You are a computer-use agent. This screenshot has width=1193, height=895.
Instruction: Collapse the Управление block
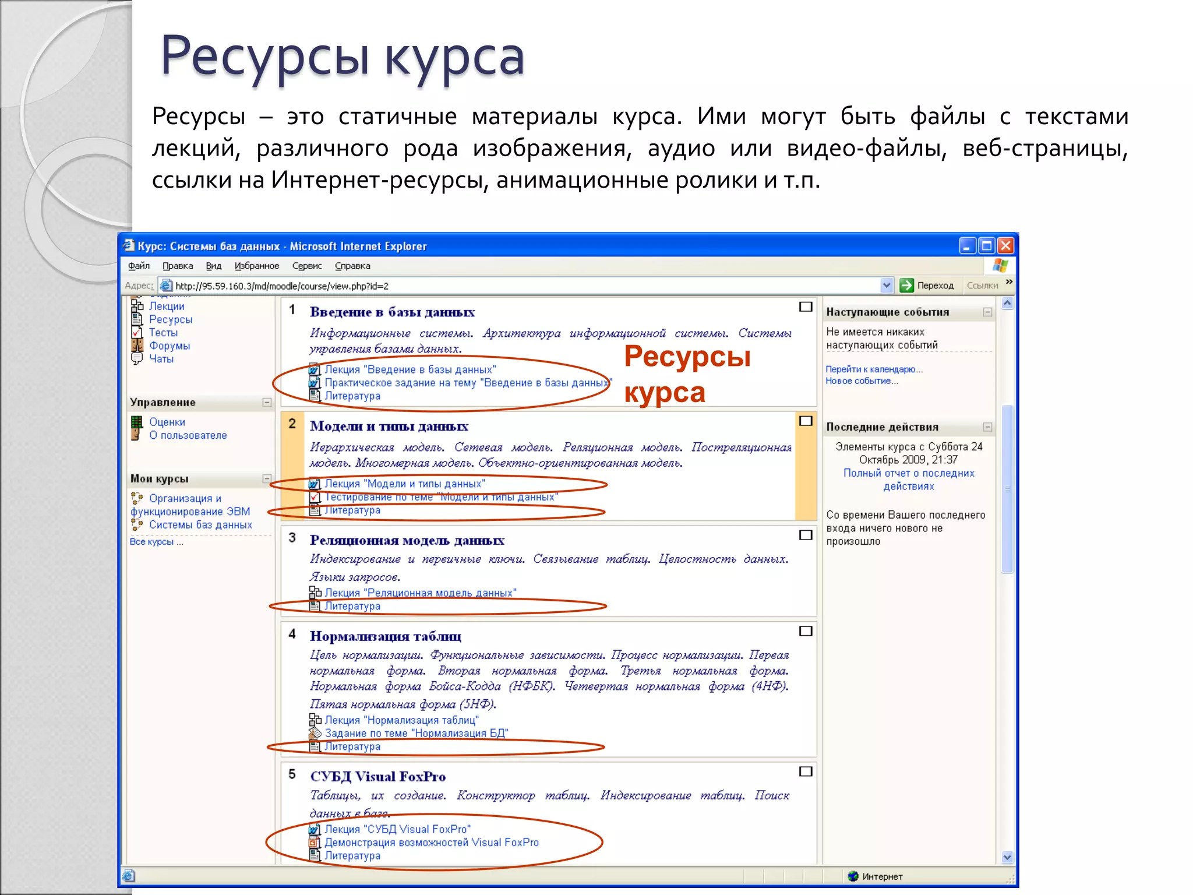(x=267, y=402)
